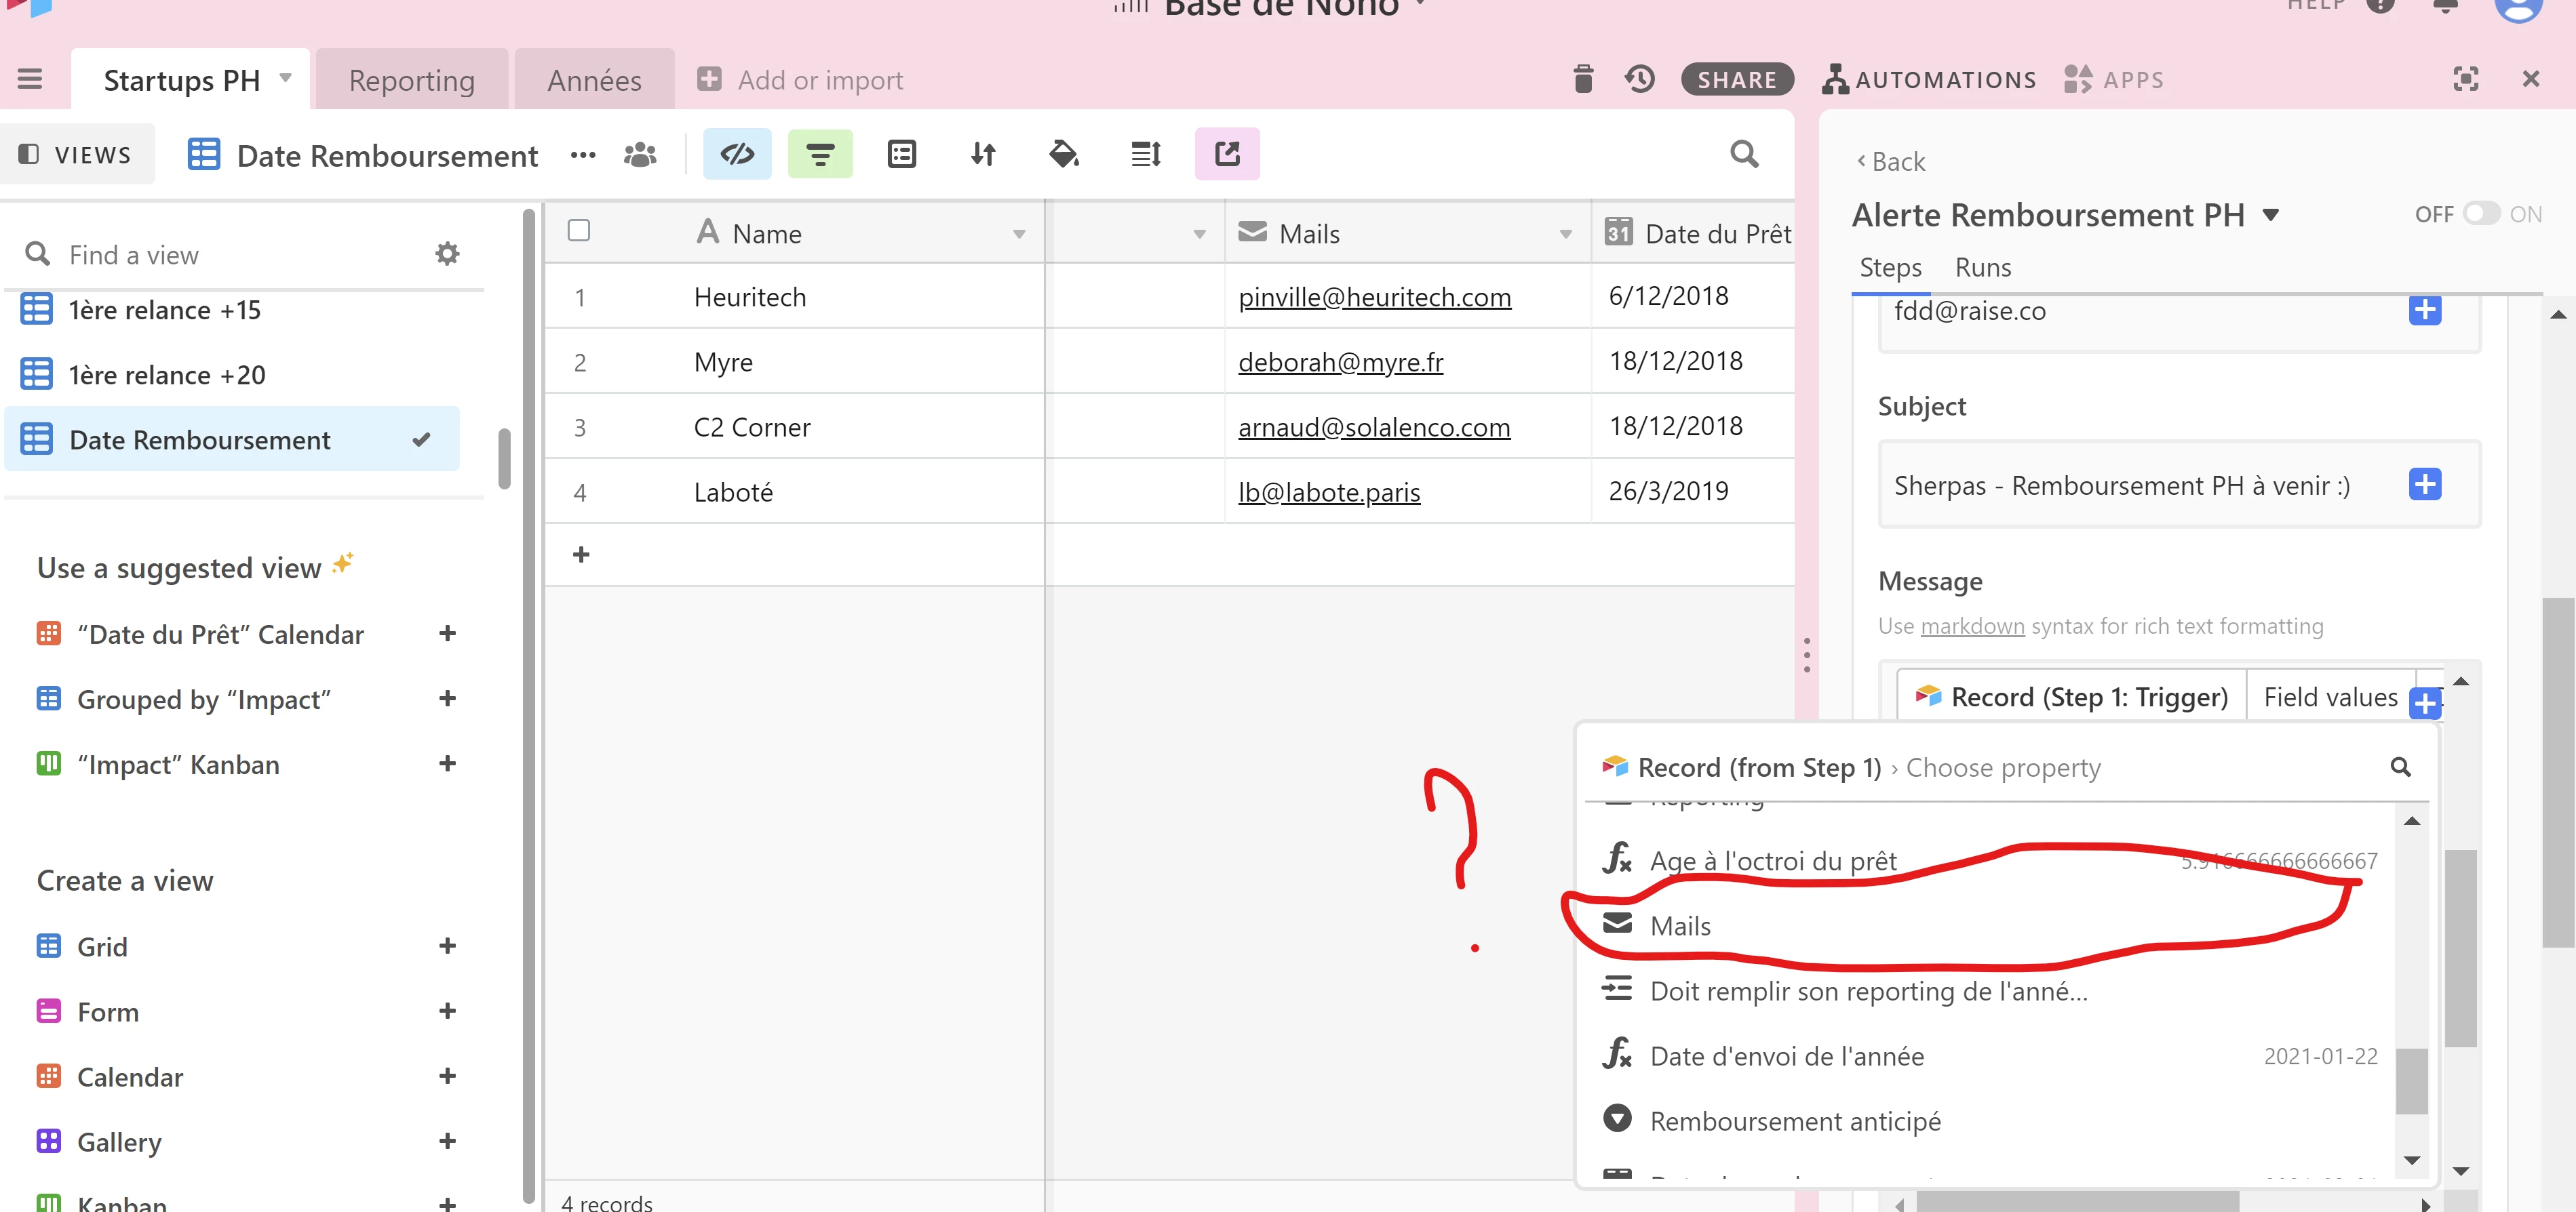Click the share view icon
The width and height of the screenshot is (2576, 1212).
pos(1227,154)
